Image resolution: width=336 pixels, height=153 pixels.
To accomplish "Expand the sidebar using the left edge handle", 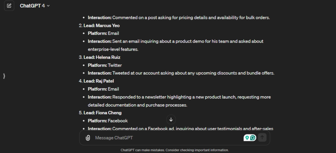I will 4,76.
